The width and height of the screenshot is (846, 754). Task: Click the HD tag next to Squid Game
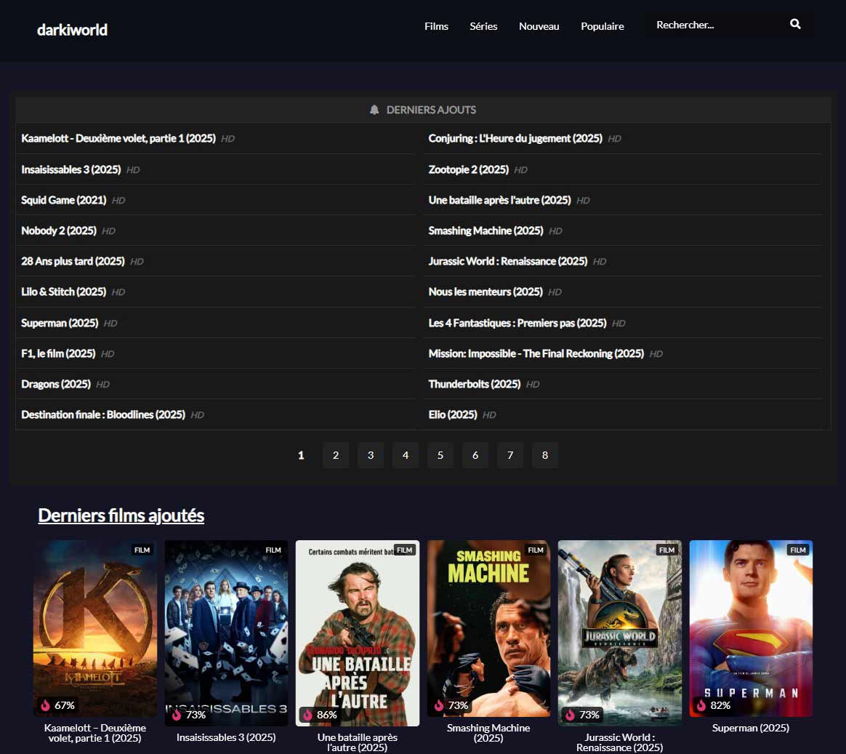118,201
